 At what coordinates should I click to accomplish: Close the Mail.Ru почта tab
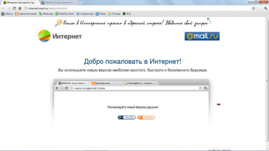tap(75, 3)
